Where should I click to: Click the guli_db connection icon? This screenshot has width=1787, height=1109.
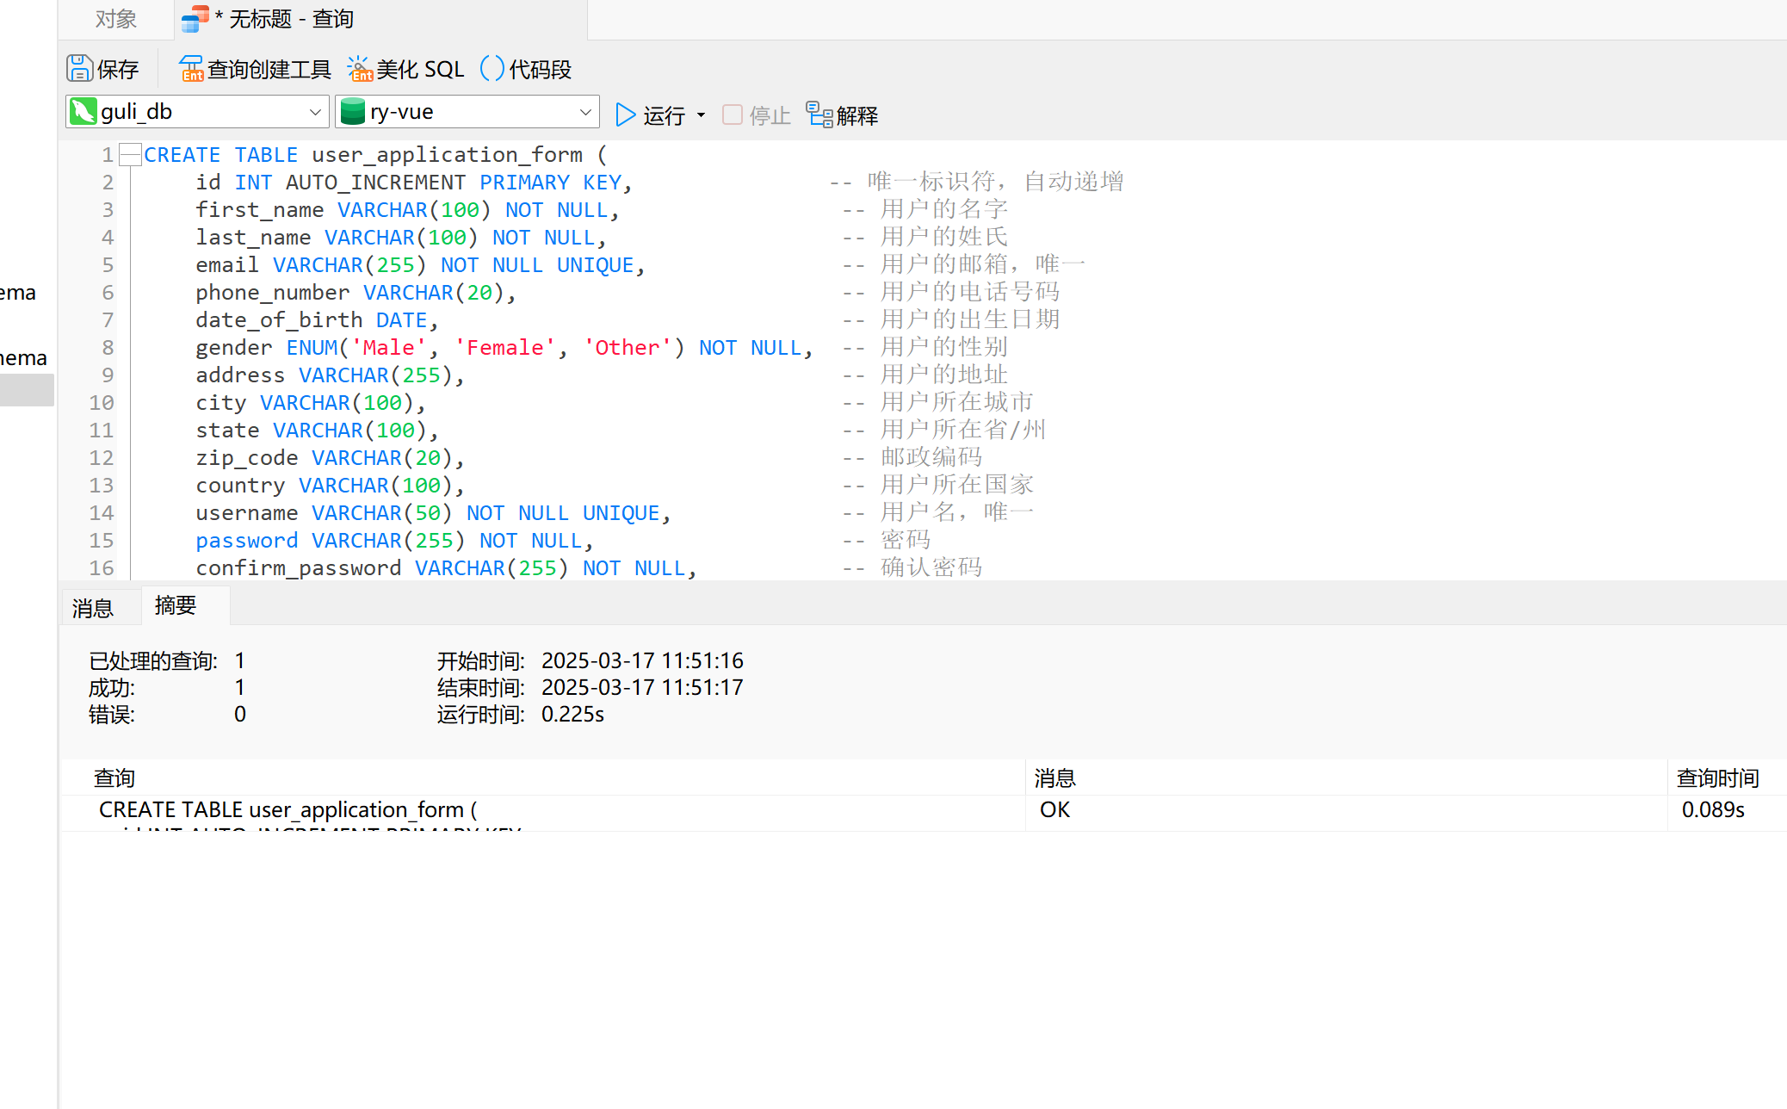83,112
